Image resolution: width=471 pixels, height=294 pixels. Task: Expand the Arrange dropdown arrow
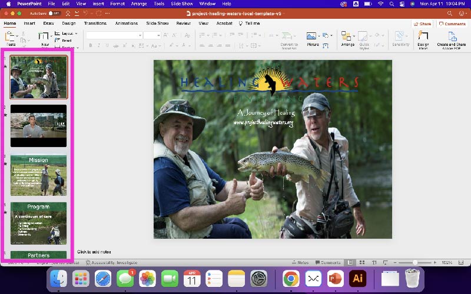(354, 36)
